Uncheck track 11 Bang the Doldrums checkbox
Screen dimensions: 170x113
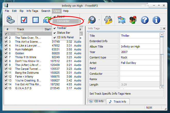click(x=6, y=73)
